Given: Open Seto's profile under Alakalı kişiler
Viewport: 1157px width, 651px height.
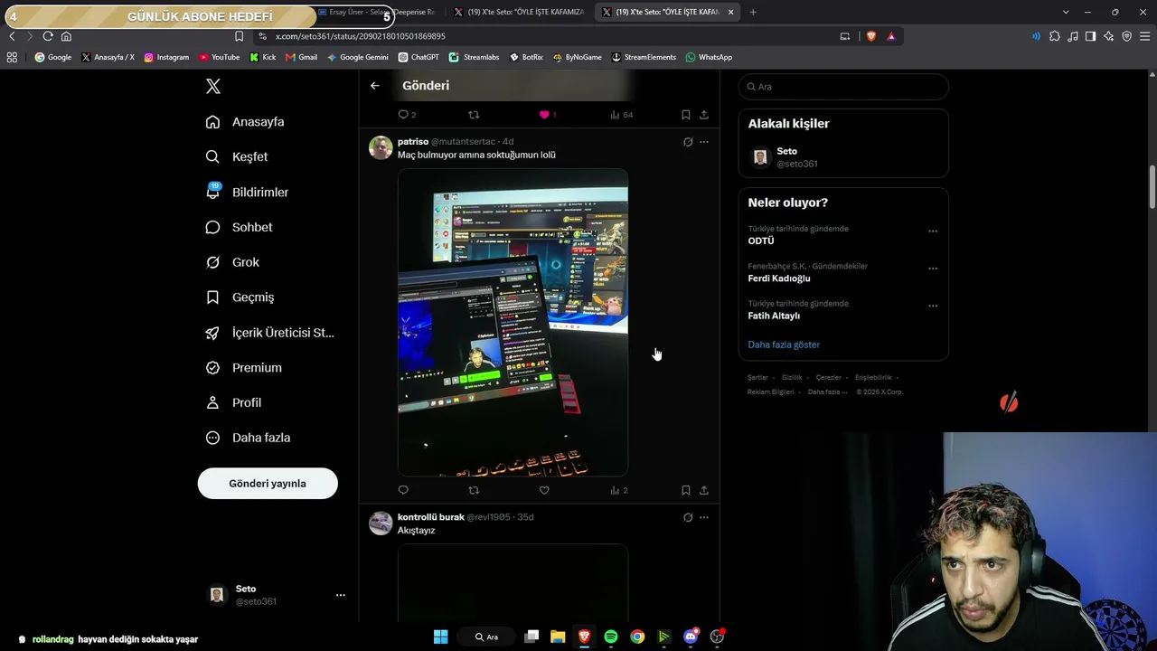Looking at the screenshot, I should [x=843, y=157].
